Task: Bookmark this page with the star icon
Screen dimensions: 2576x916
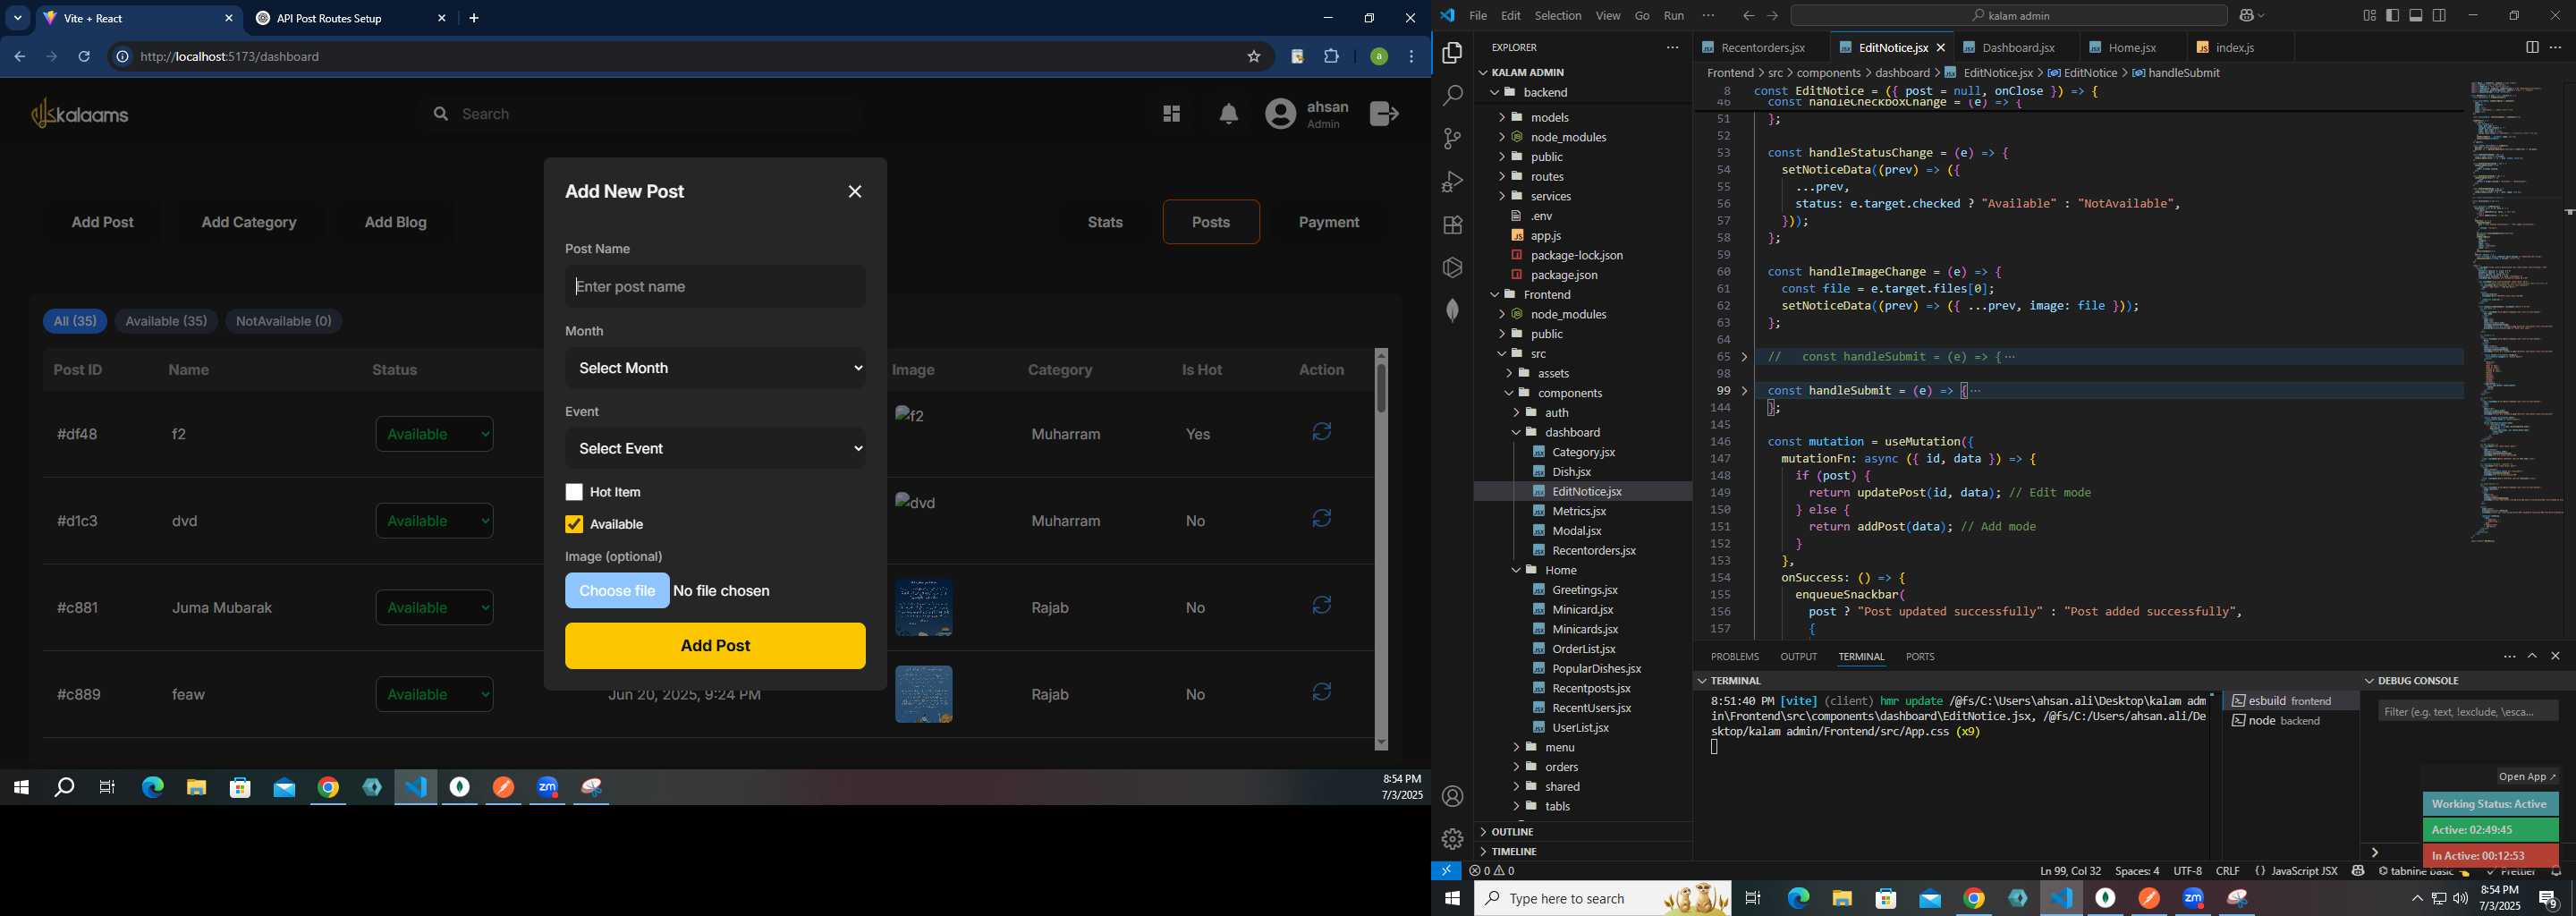Action: coord(1254,57)
